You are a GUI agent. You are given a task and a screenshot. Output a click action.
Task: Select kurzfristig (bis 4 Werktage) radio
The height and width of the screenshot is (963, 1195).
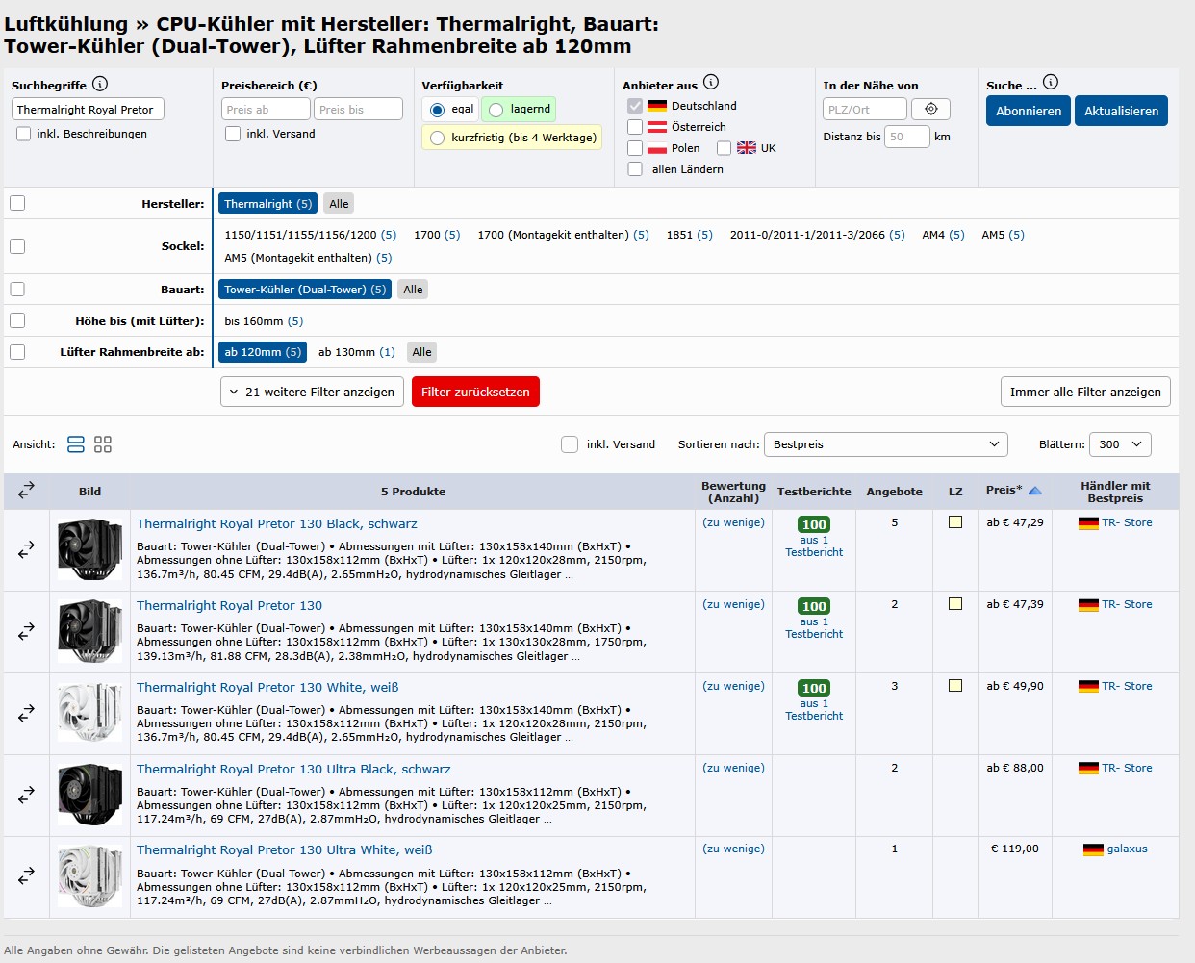438,138
